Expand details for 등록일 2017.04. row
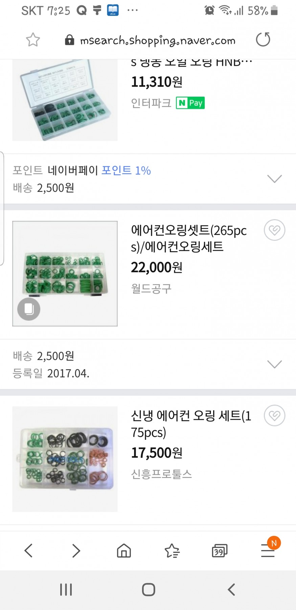Viewport: 296px width, 610px height. point(274,364)
